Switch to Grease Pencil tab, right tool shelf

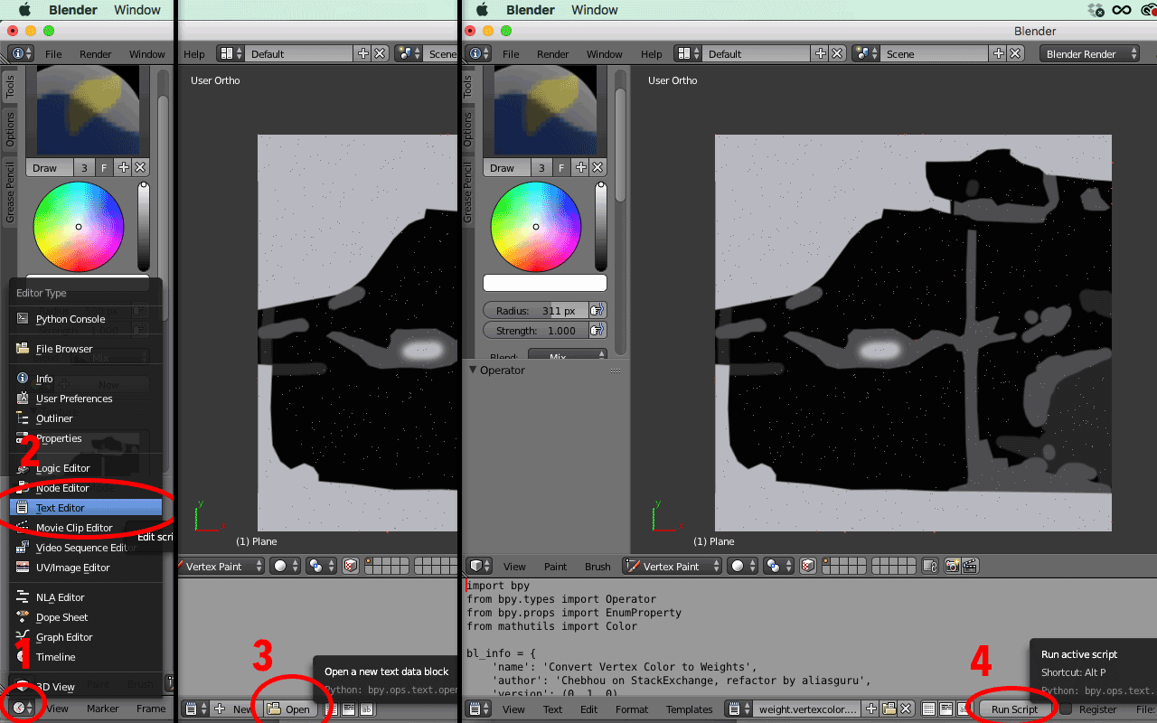[467, 192]
